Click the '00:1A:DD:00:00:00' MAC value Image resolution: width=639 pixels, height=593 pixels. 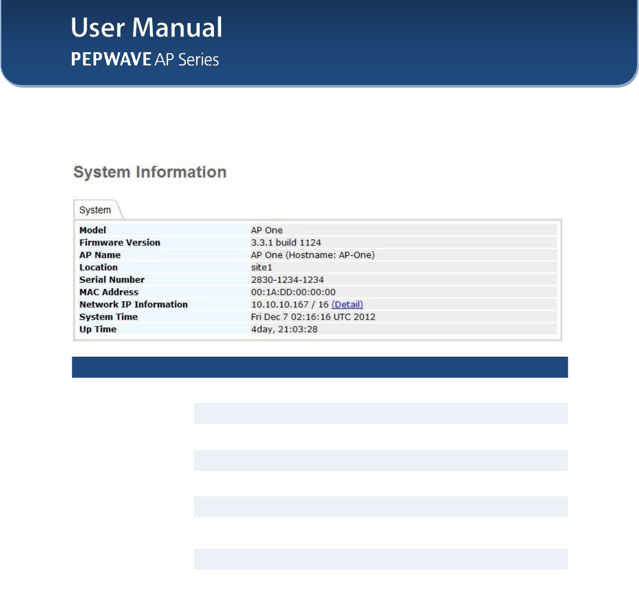(293, 292)
